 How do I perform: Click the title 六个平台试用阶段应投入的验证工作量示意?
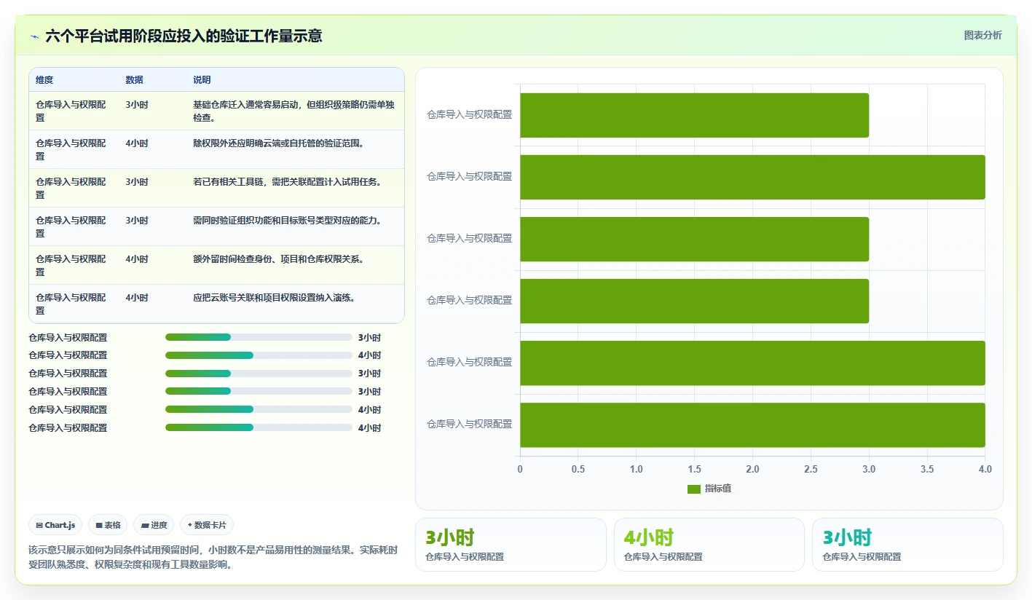(184, 36)
